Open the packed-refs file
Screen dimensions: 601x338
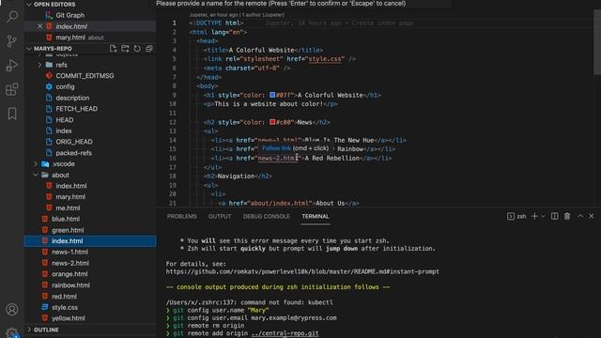(73, 153)
